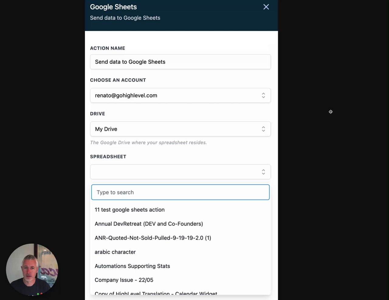Choose 'ANR-Quoted-Not-Sold-Pulled-9-19-19-2.0 (1)' spreadsheet
This screenshot has height=300, width=389.
(180, 238)
